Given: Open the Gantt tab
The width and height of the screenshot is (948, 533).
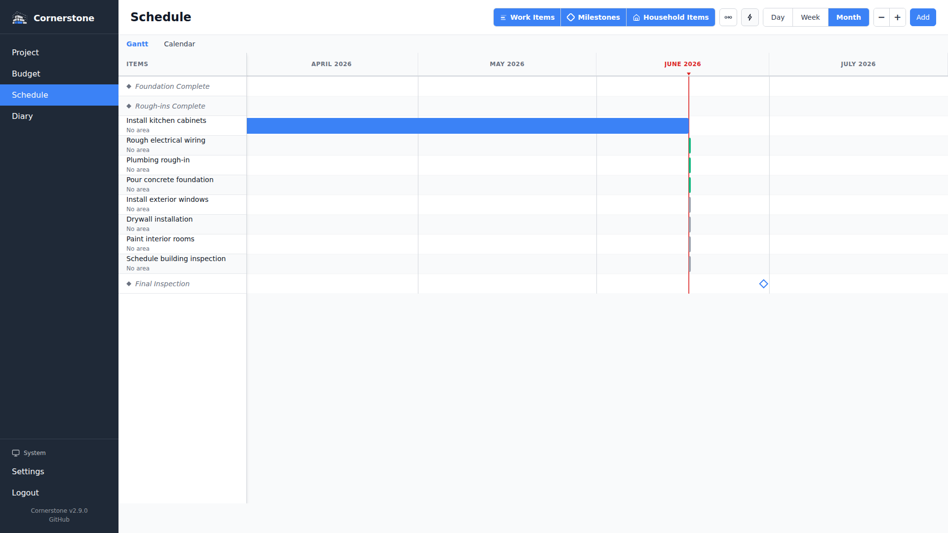Looking at the screenshot, I should pyautogui.click(x=137, y=44).
